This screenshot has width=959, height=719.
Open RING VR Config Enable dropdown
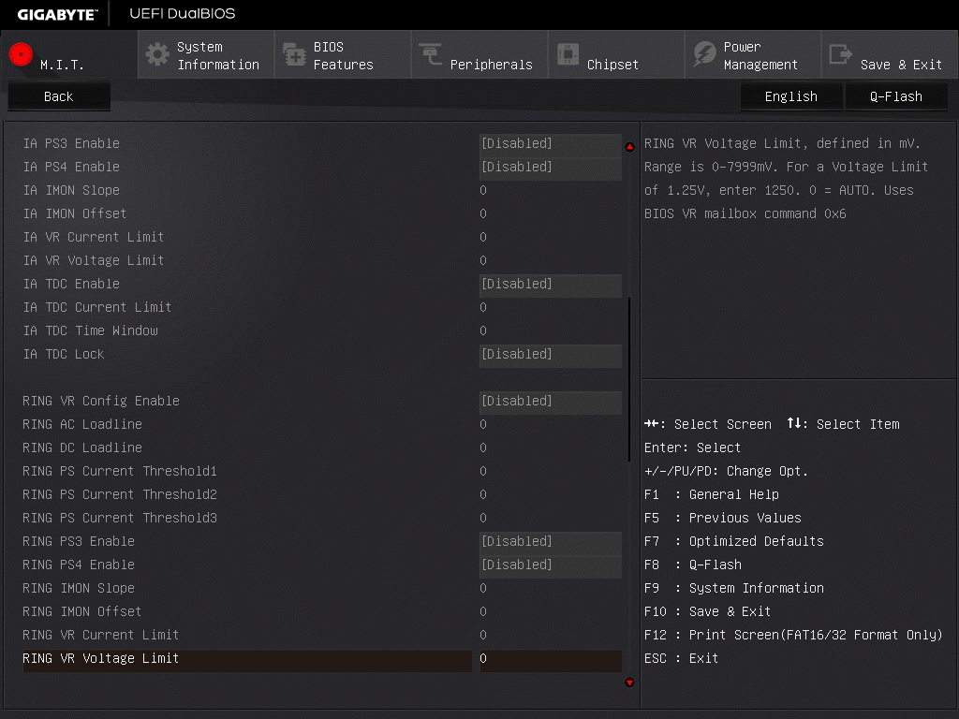pyautogui.click(x=551, y=401)
